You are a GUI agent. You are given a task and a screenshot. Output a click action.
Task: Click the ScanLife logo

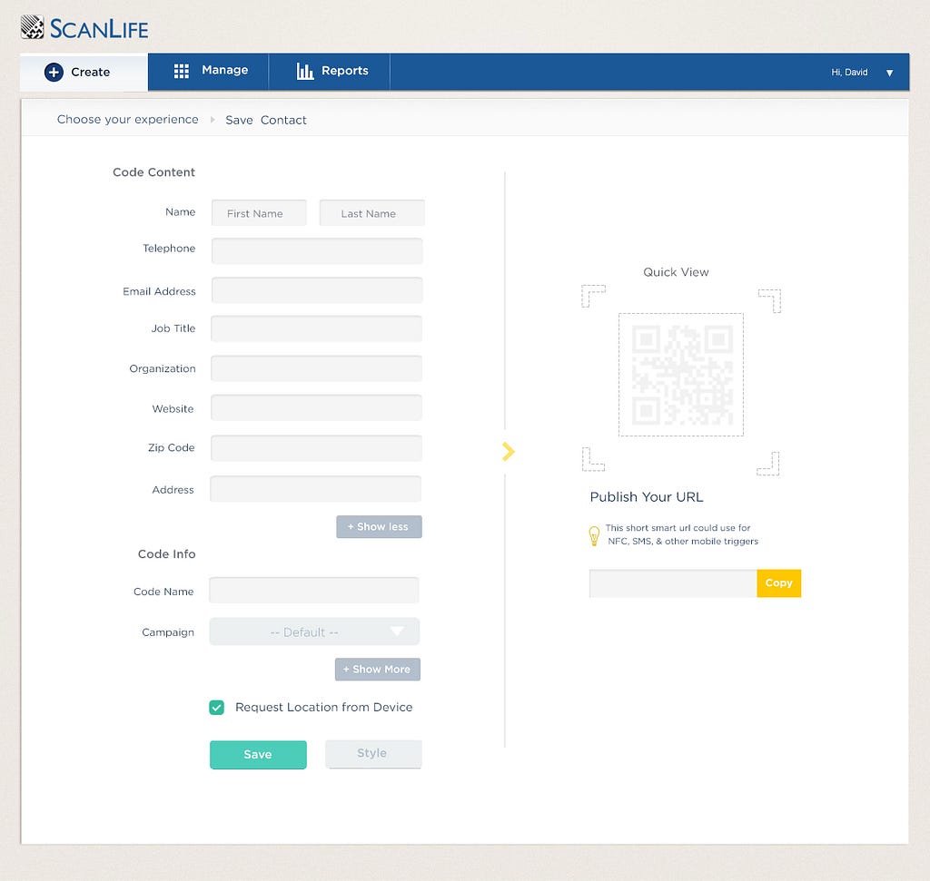point(84,28)
